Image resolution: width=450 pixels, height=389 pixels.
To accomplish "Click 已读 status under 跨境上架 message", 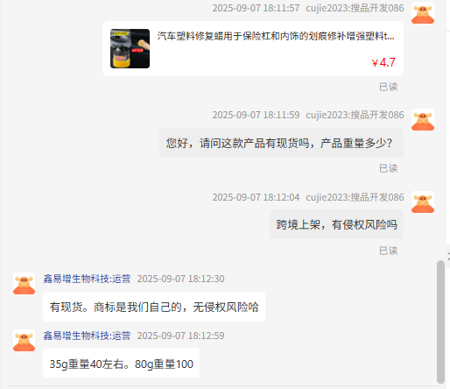I will (x=388, y=251).
